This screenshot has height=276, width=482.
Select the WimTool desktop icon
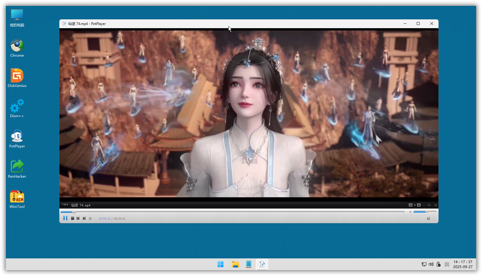click(17, 199)
